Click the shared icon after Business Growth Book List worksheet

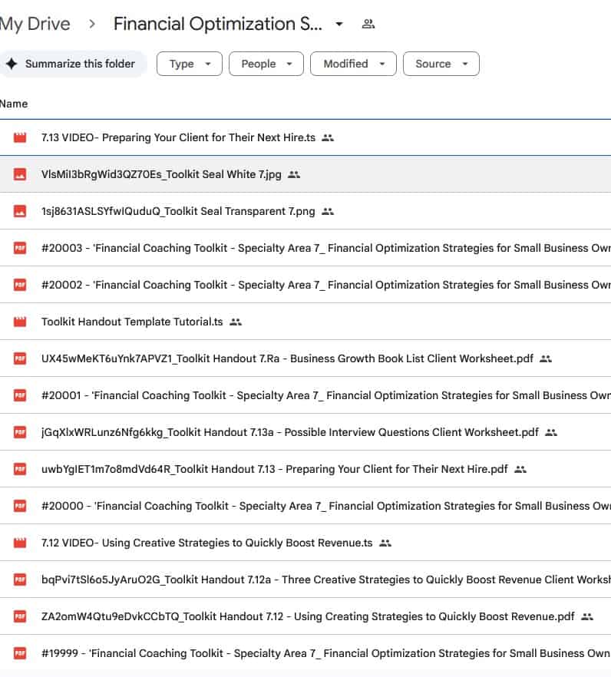546,358
